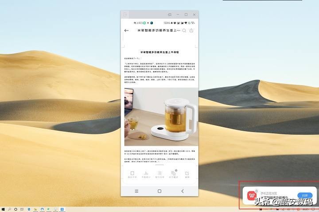Click the monitor-shaped icon on the taskbar

[55, 209]
